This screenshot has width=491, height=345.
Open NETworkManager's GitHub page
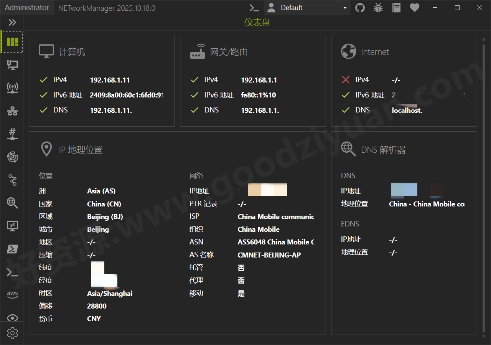[360, 8]
